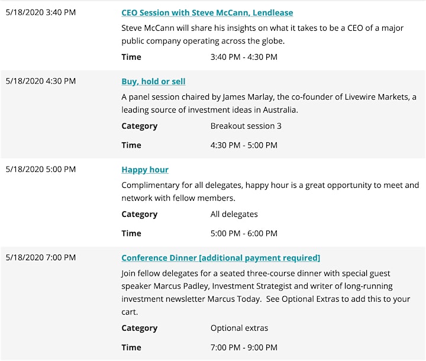Select the 5/18/2020 4:30 PM date entry
426x361 pixels.
(41, 81)
